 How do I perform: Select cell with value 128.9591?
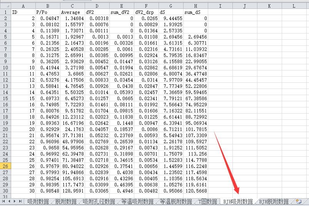(x=72, y=191)
